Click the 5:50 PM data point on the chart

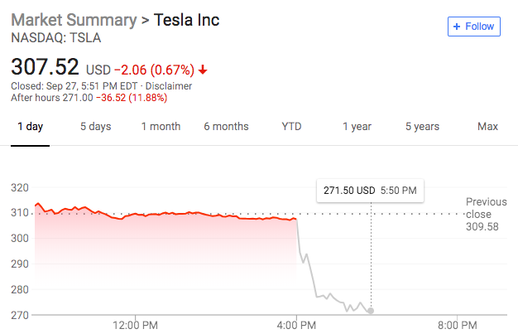(x=371, y=311)
